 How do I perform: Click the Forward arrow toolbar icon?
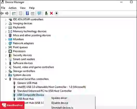pyautogui.click(x=7, y=13)
